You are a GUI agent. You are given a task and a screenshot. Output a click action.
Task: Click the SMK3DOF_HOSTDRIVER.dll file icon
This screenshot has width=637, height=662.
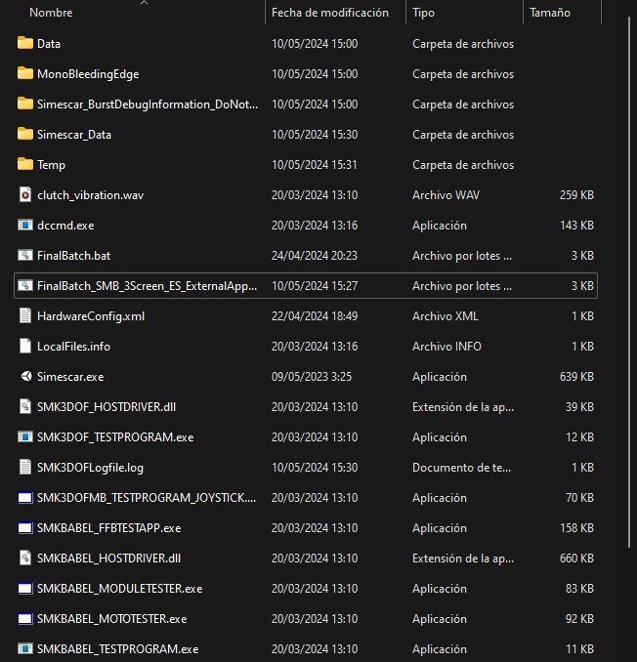[25, 406]
